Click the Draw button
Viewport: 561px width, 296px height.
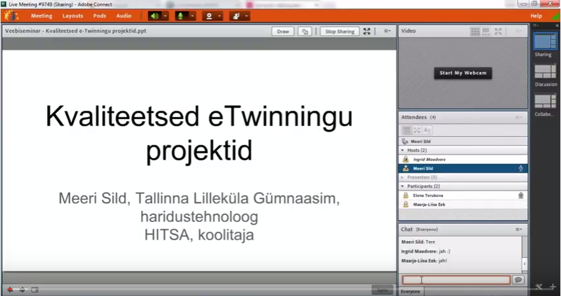coord(283,31)
